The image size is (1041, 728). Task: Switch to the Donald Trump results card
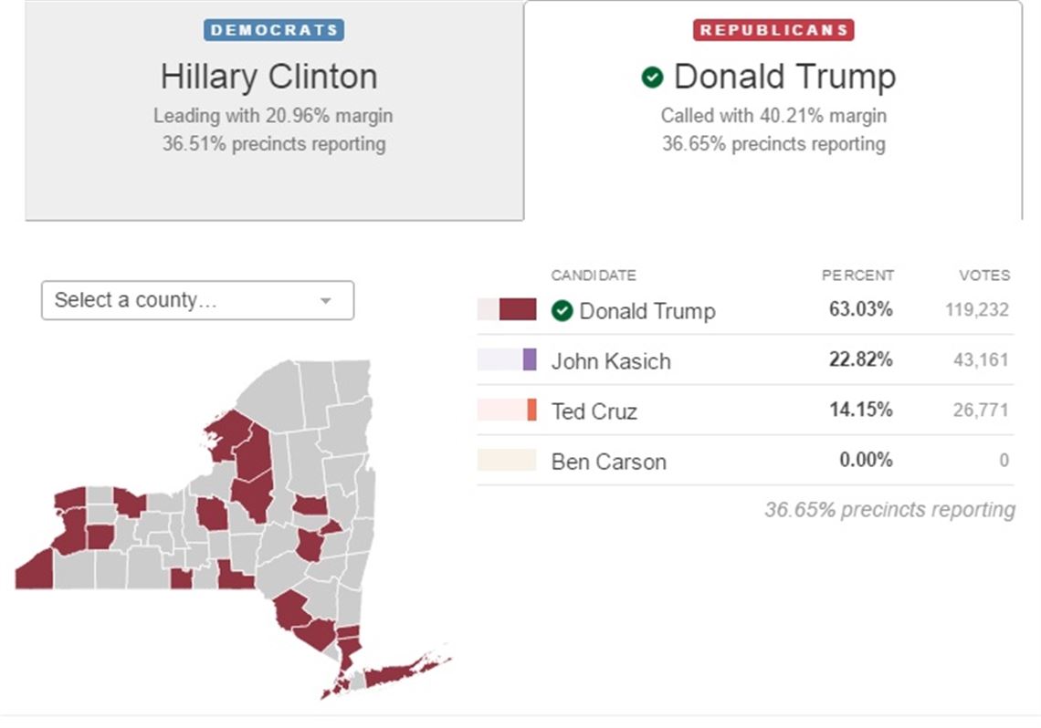(775, 109)
